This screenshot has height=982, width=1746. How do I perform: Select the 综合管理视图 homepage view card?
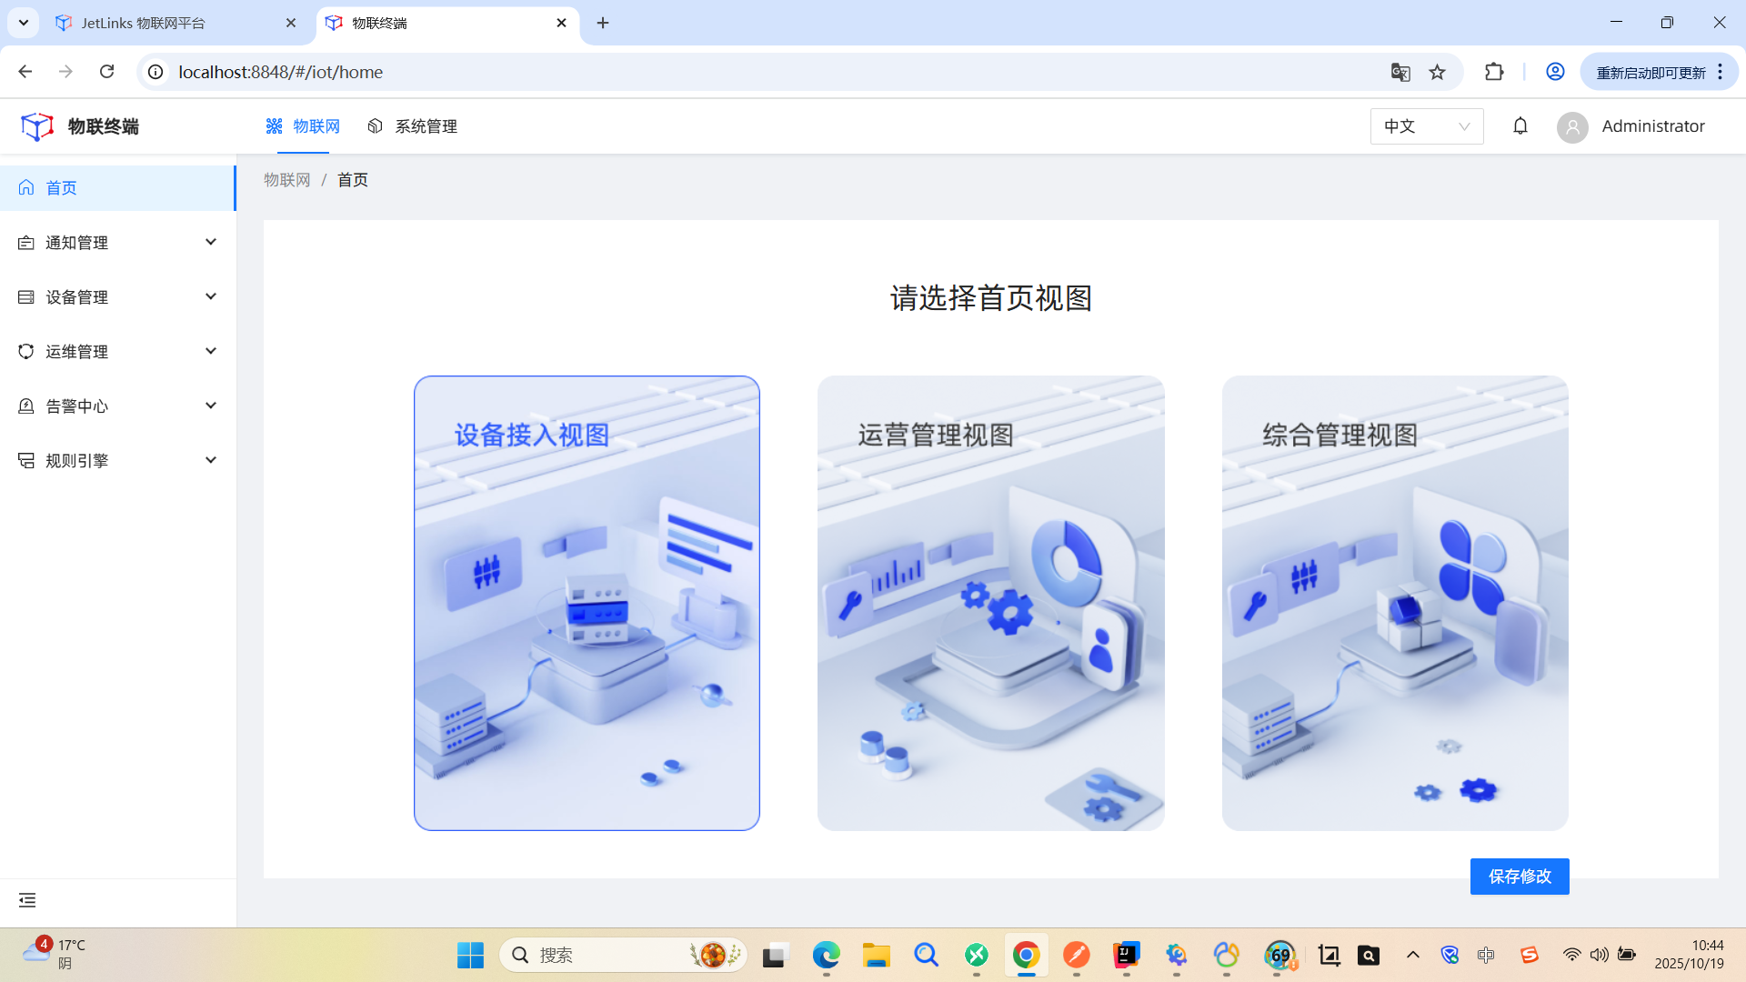(x=1395, y=603)
